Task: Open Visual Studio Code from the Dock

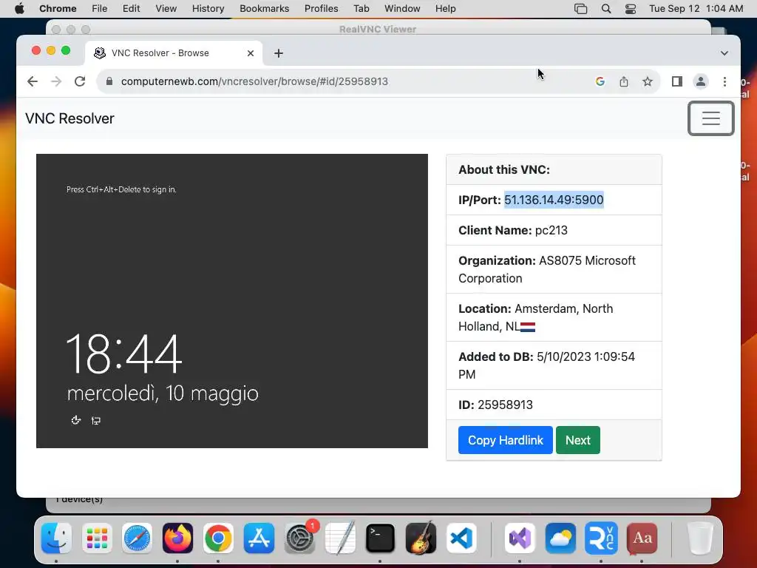Action: click(461, 538)
